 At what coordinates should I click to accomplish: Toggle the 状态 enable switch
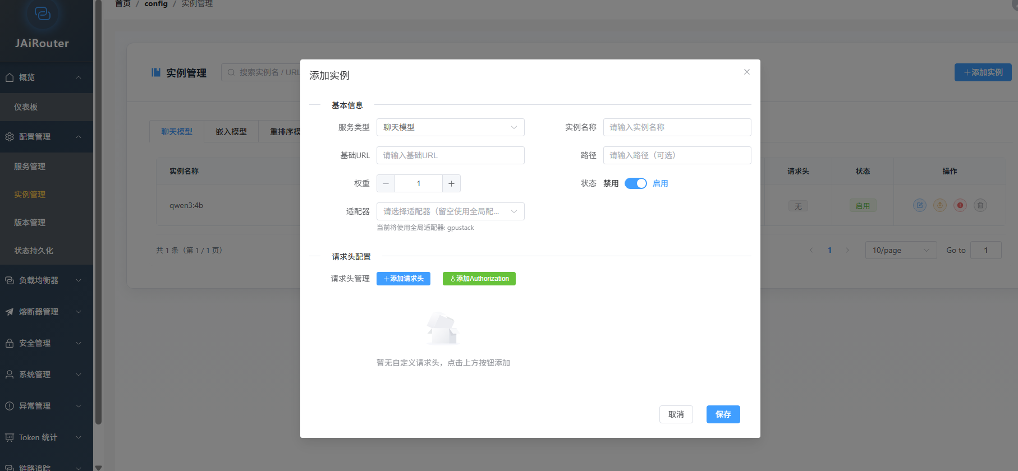(636, 183)
